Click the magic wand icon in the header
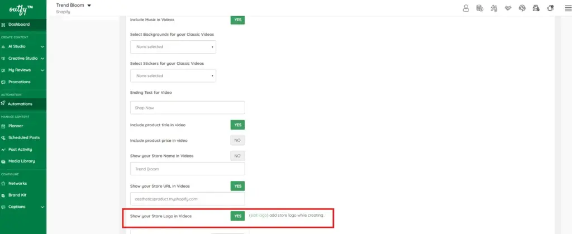This screenshot has height=234, width=572. pos(494,8)
